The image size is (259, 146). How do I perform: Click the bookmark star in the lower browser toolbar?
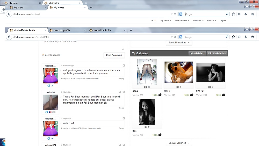[x=233, y=37]
